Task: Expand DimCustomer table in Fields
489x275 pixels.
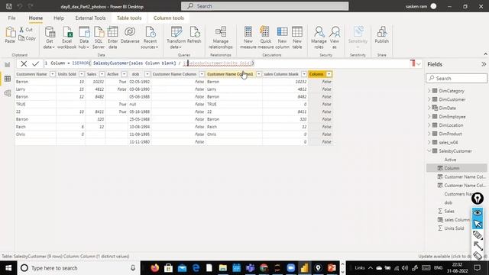Action: tap(429, 99)
